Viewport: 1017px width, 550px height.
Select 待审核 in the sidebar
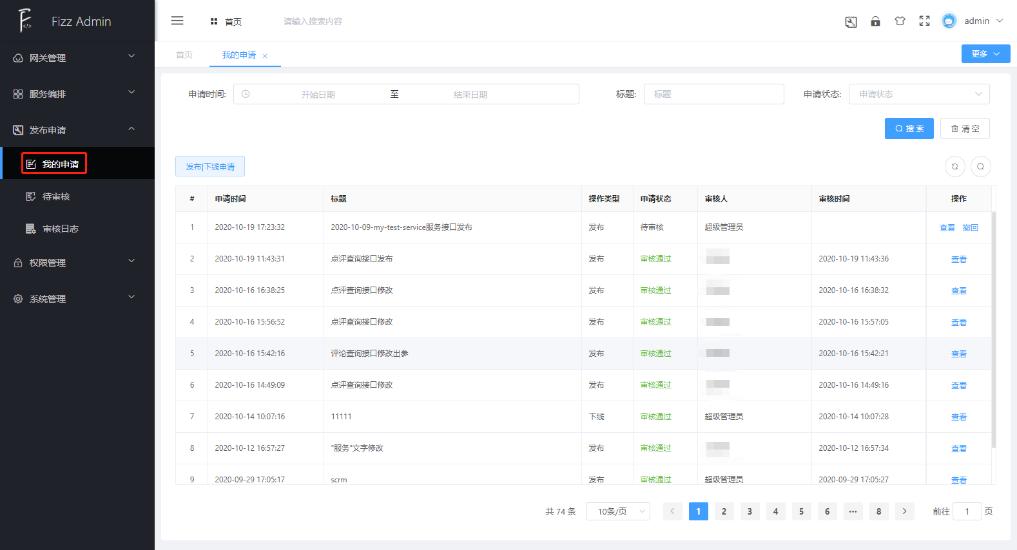coord(56,196)
